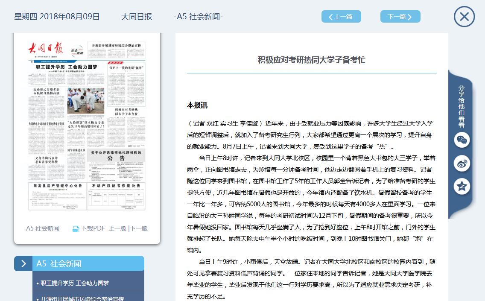Viewport: 485px width, 301px height.
Task: Share article via Weibo icon
Action: coord(462,164)
